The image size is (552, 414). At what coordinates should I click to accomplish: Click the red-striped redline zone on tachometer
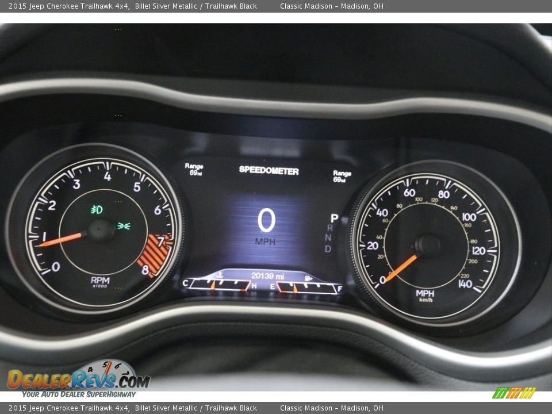154,255
